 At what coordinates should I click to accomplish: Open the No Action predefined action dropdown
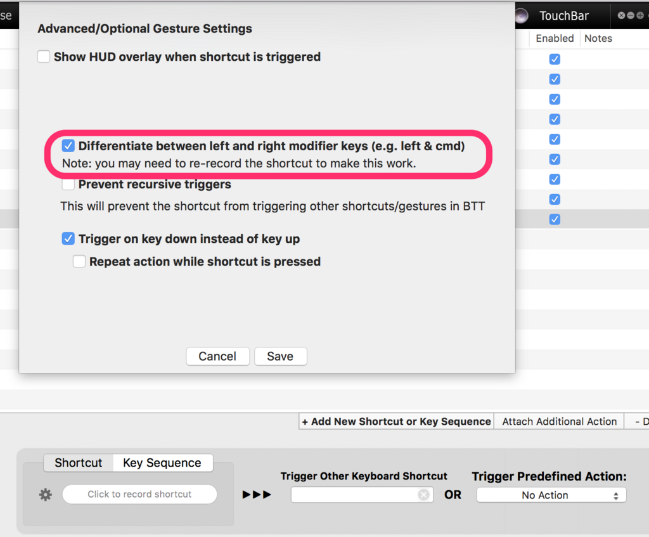click(x=551, y=495)
